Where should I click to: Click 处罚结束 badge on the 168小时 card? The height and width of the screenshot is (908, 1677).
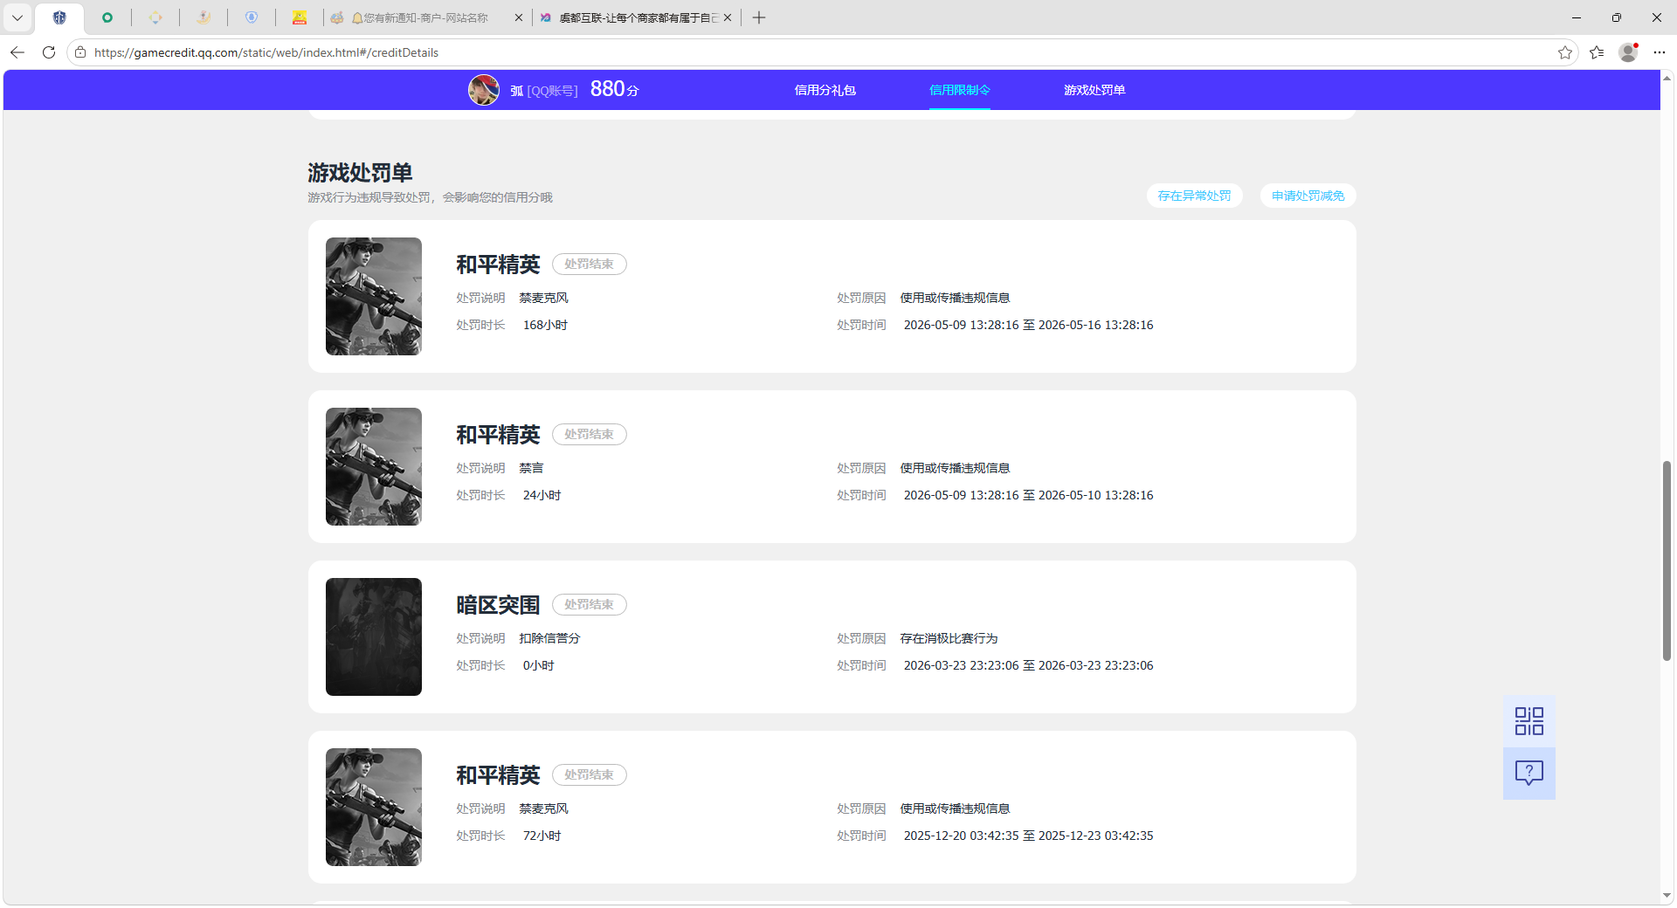[589, 264]
